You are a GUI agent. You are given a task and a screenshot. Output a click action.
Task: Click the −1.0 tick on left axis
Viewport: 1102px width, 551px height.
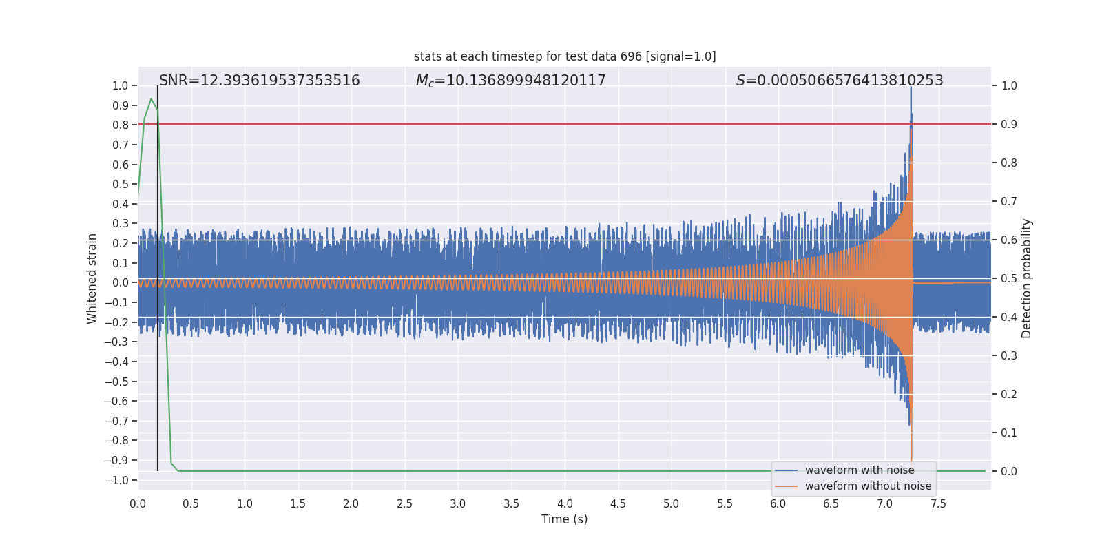[116, 480]
